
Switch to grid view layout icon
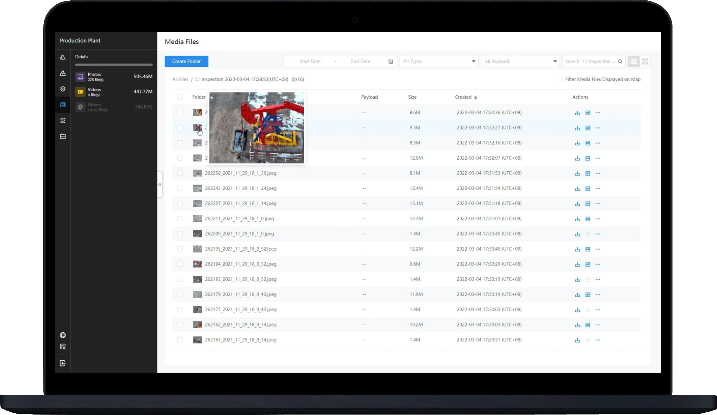pos(645,61)
